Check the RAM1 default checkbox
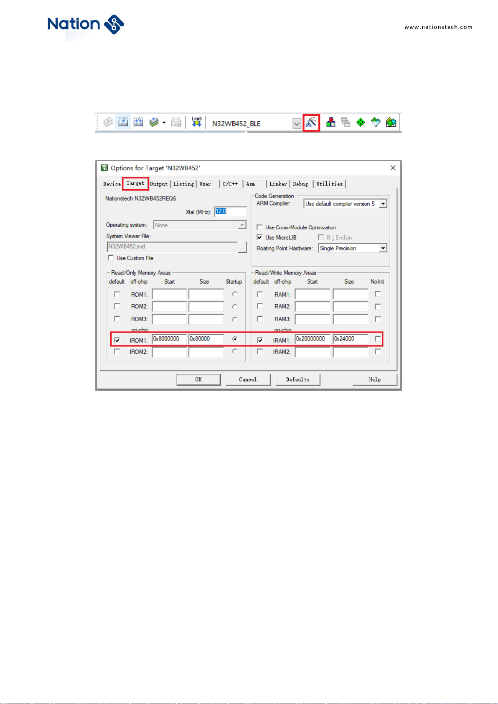The width and height of the screenshot is (498, 704). pos(260,294)
